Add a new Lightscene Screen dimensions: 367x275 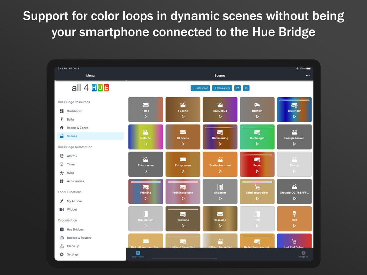point(200,88)
